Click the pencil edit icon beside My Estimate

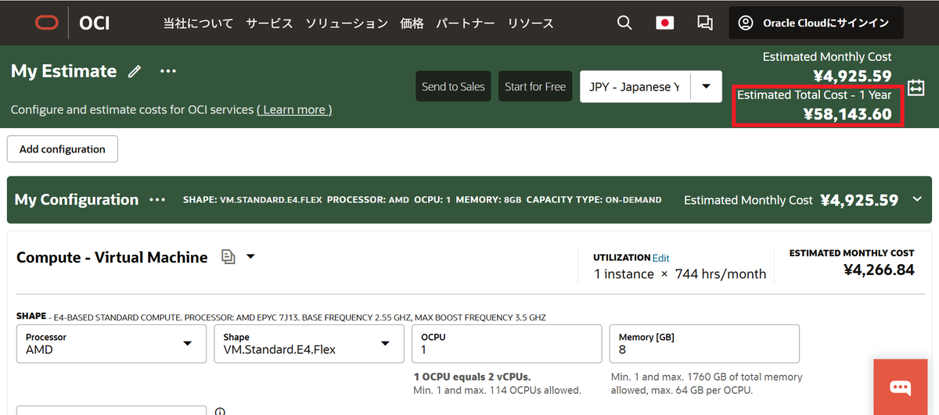pyautogui.click(x=135, y=71)
